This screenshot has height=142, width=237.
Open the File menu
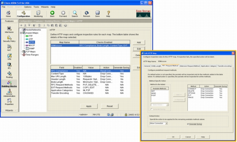3,7
